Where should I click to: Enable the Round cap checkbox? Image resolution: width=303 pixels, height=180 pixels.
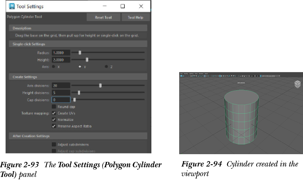54,107
